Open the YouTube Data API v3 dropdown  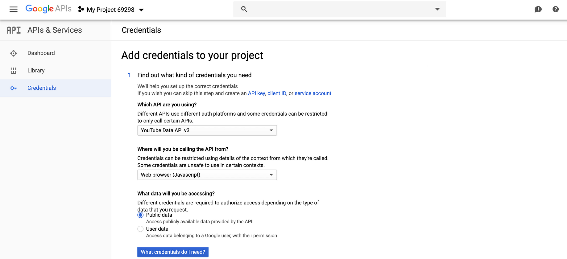207,130
